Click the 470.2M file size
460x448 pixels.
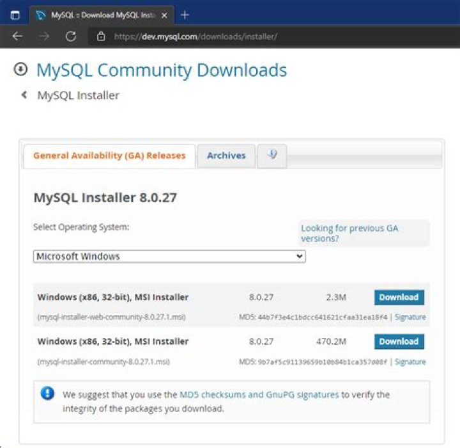pos(331,342)
